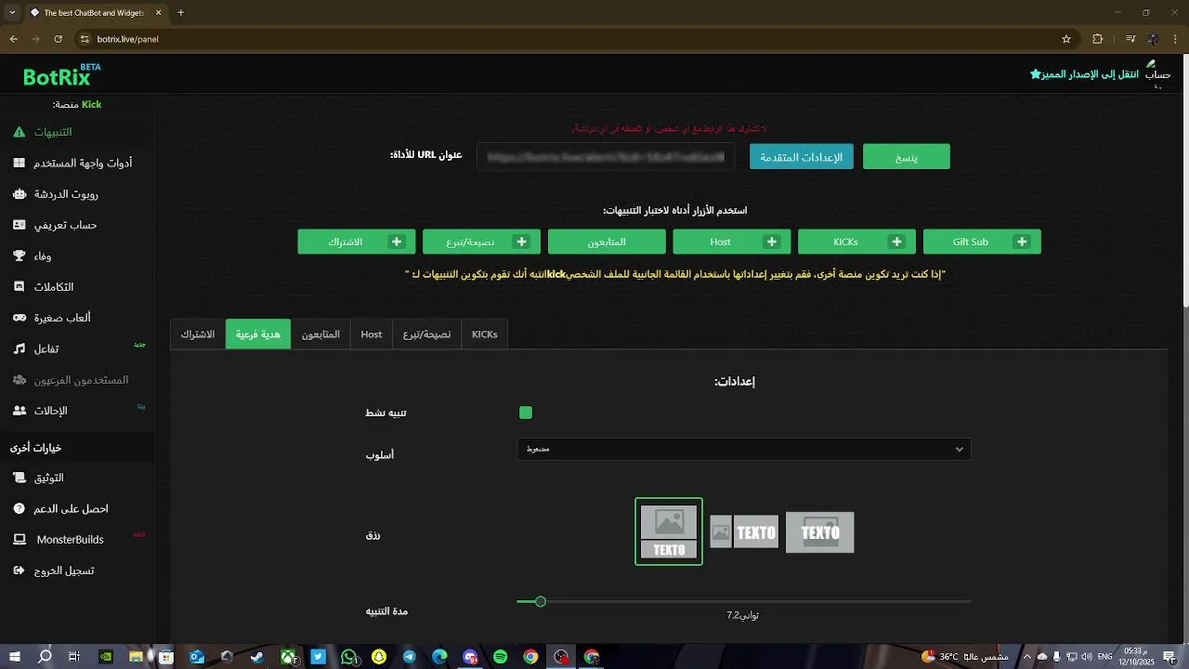Open the browser extensions puzzle icon
1189x669 pixels.
point(1097,39)
